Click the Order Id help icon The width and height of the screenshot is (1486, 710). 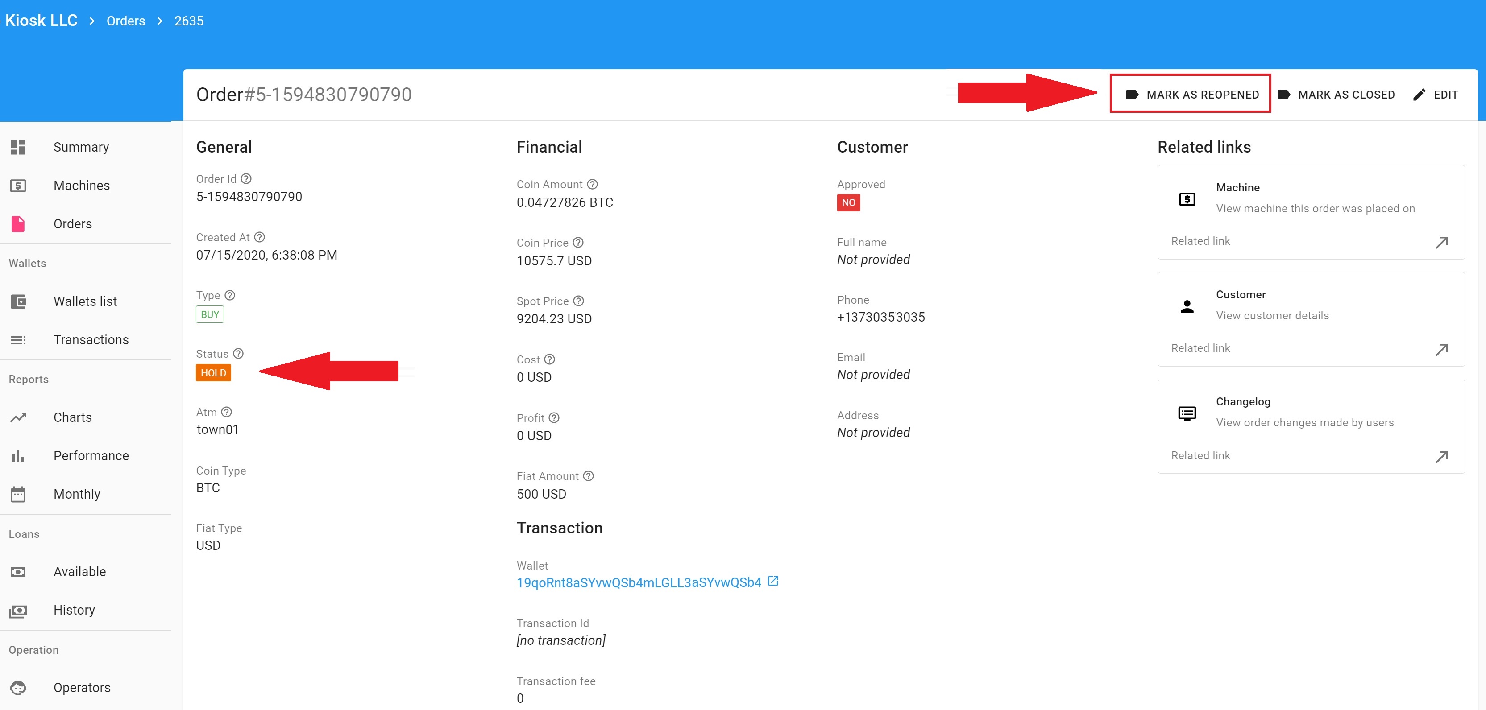pyautogui.click(x=246, y=179)
